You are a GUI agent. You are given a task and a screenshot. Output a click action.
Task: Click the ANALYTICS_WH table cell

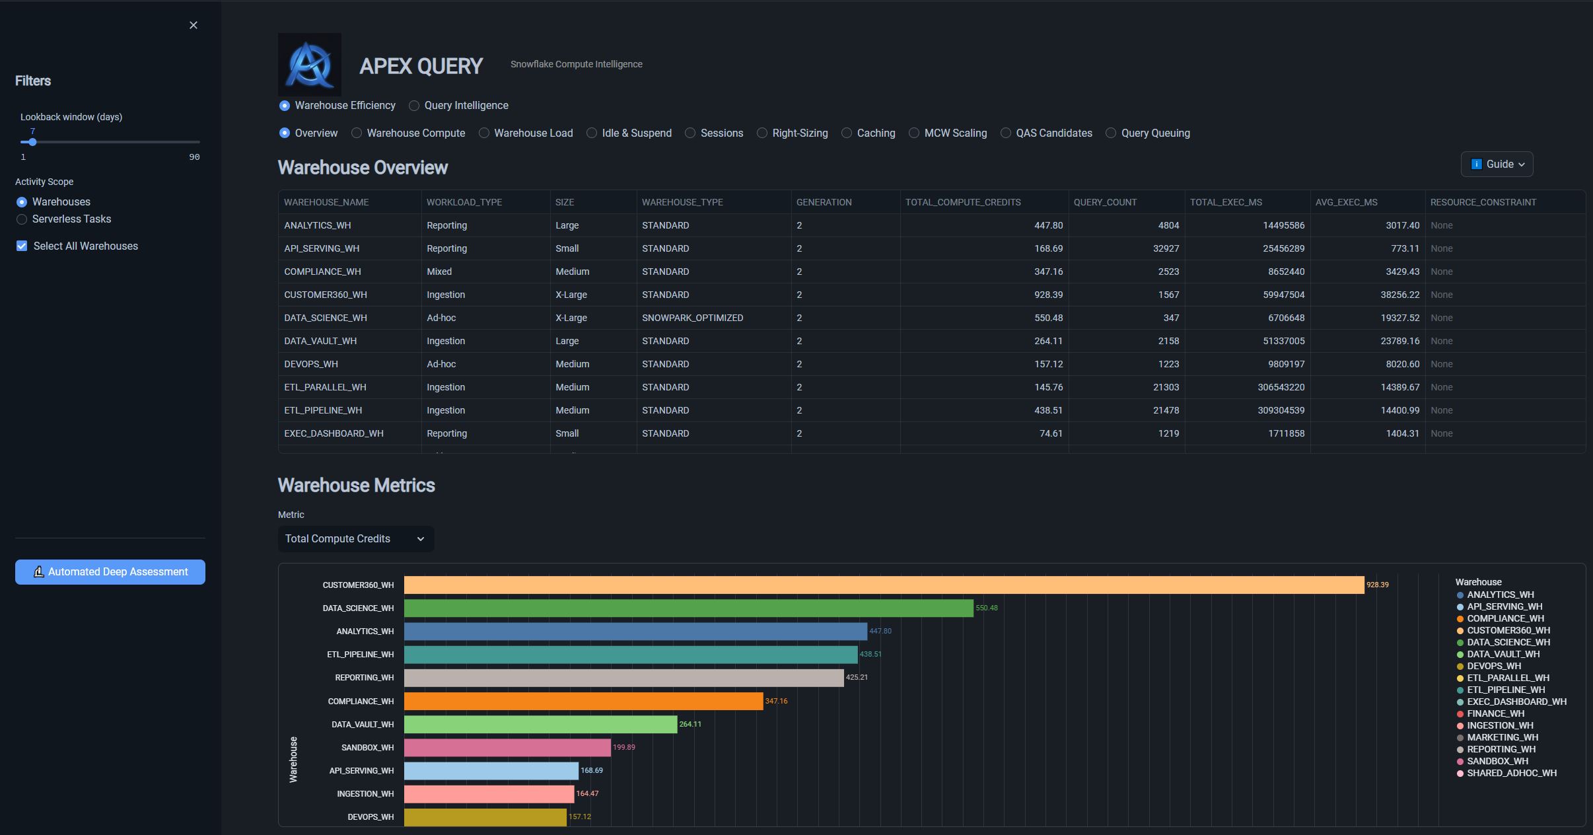350,225
